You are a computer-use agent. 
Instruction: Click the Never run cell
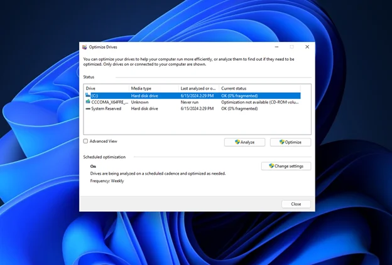click(190, 102)
